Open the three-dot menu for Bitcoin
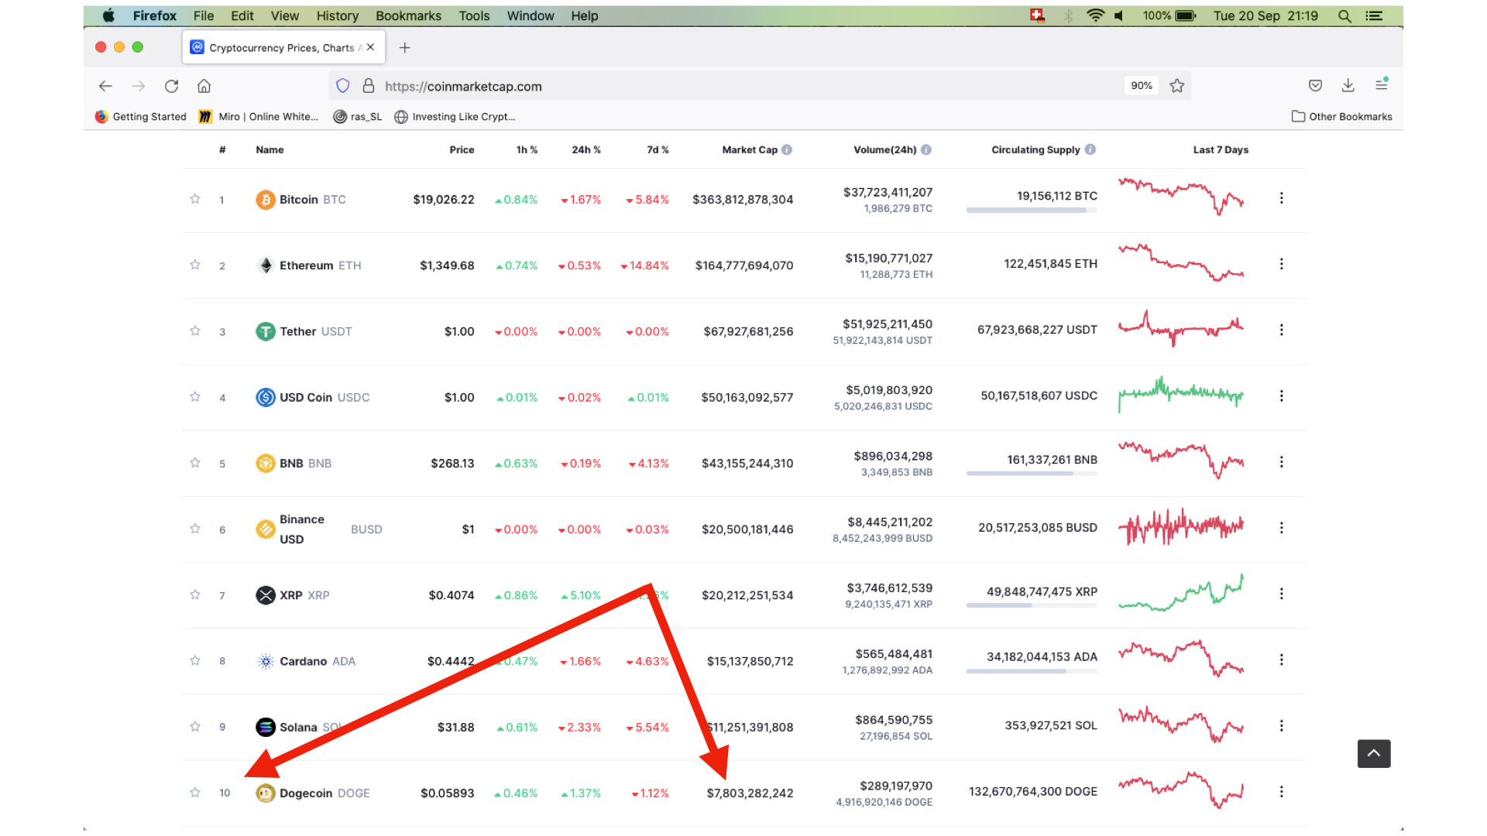Screen dimensions: 1487x836 pos(1282,198)
